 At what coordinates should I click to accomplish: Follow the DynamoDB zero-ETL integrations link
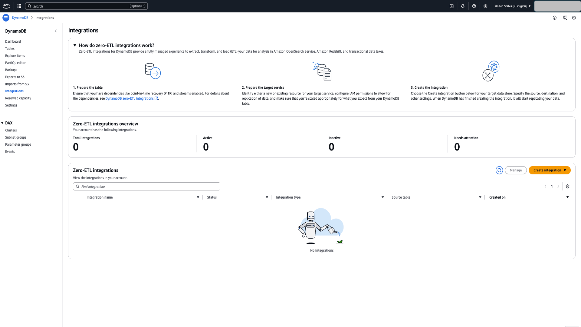click(130, 98)
